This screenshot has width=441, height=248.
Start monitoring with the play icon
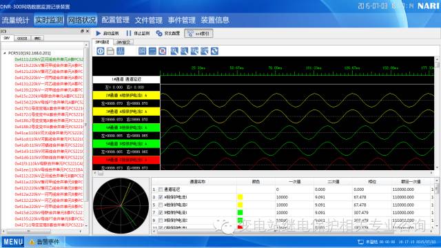tap(99, 33)
